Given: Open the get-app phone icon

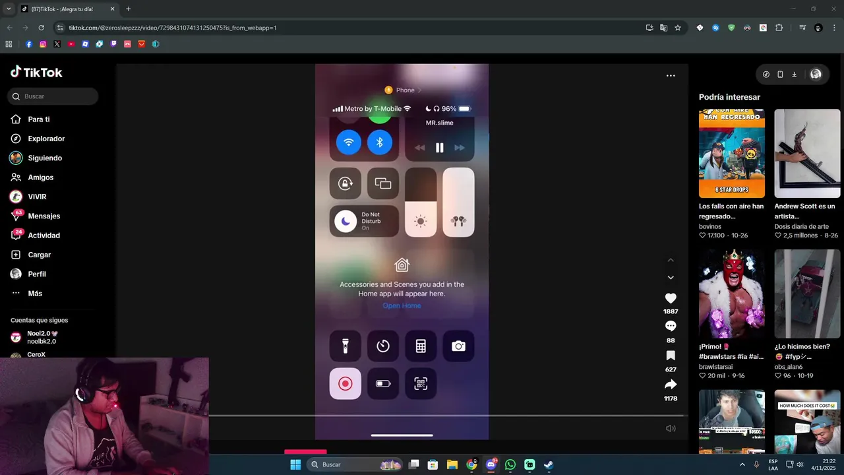Looking at the screenshot, I should 780,75.
